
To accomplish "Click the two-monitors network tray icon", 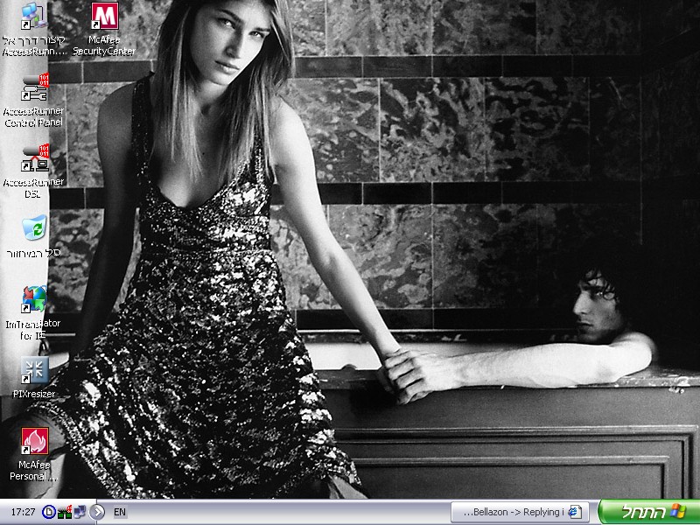I will 78,512.
